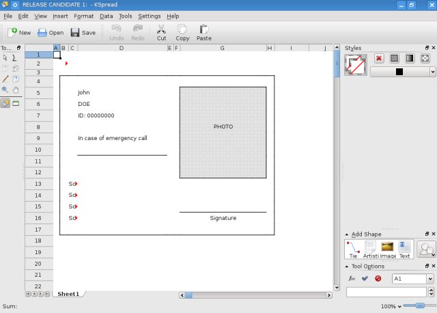Click the red cancel icon in Tool Options
The height and width of the screenshot is (313, 437).
point(378,279)
